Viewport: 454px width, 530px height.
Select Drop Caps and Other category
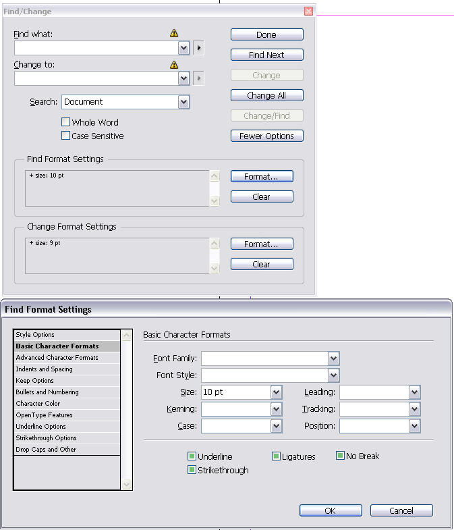click(x=67, y=450)
